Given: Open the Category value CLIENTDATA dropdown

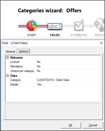Looking at the screenshot, I should 68,80.
